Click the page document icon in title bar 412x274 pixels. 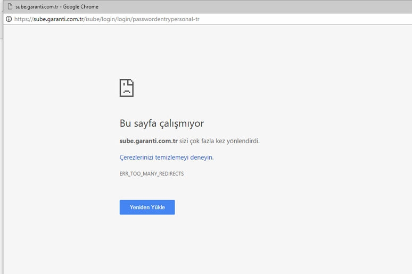point(9,6)
